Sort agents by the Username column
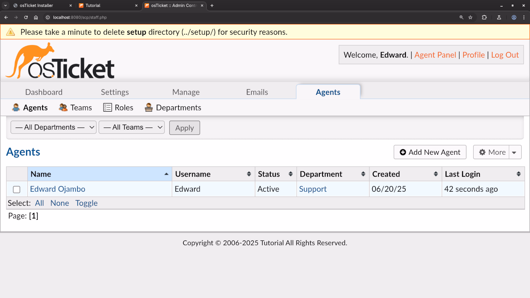This screenshot has height=298, width=530. pyautogui.click(x=213, y=174)
